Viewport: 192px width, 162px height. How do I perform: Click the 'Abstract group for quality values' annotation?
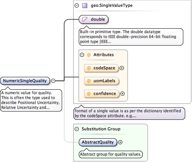pos(111,154)
